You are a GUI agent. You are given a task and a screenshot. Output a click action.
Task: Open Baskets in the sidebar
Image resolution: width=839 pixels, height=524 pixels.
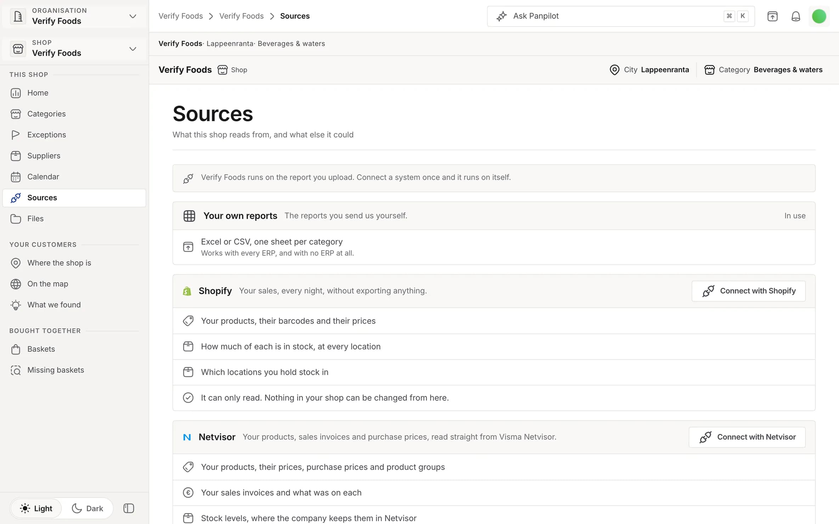(x=74, y=349)
